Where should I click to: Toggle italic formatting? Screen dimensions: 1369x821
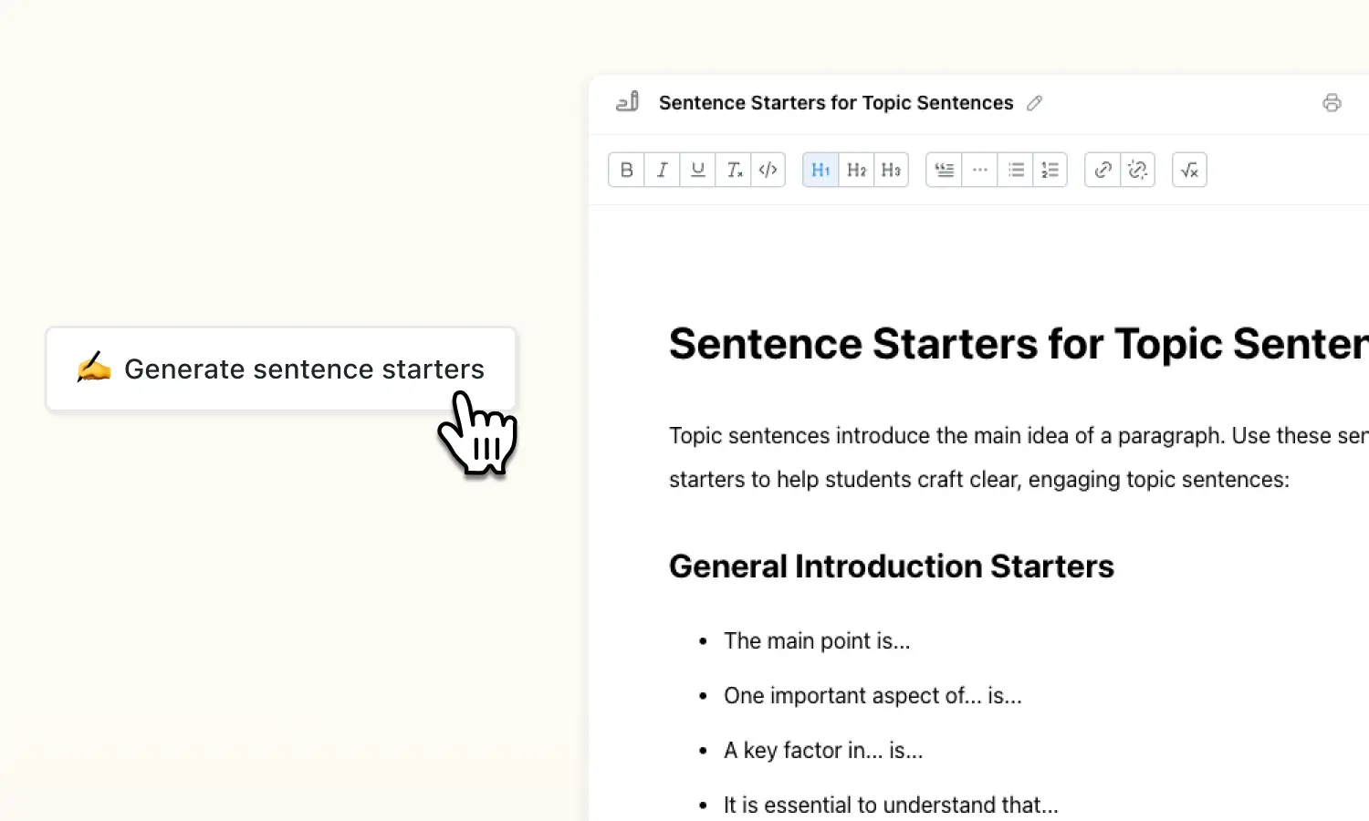[662, 170]
